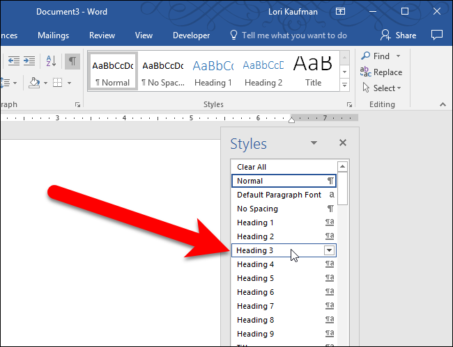The image size is (453, 347).
Task: Close the Styles pane
Action: [x=342, y=143]
